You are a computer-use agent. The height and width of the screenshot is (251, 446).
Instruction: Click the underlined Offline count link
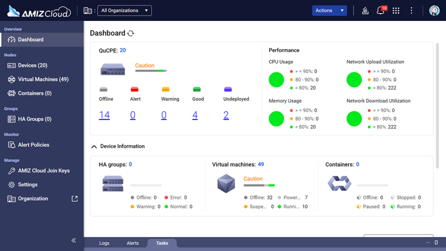(x=105, y=115)
